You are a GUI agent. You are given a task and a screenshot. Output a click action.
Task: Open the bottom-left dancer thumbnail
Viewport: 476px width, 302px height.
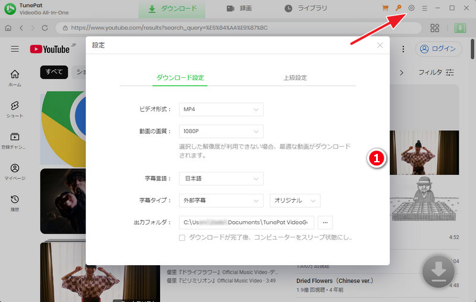tap(100, 272)
